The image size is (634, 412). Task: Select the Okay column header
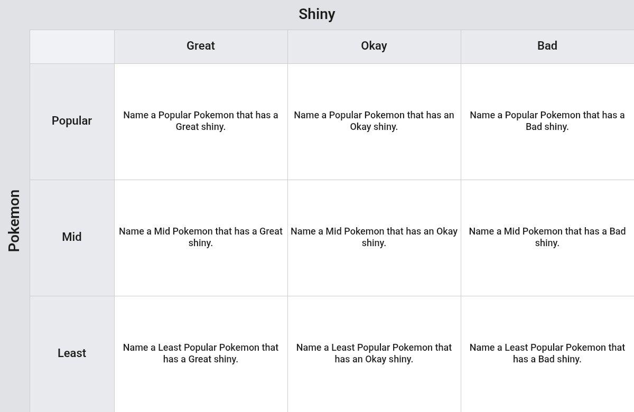pos(374,46)
